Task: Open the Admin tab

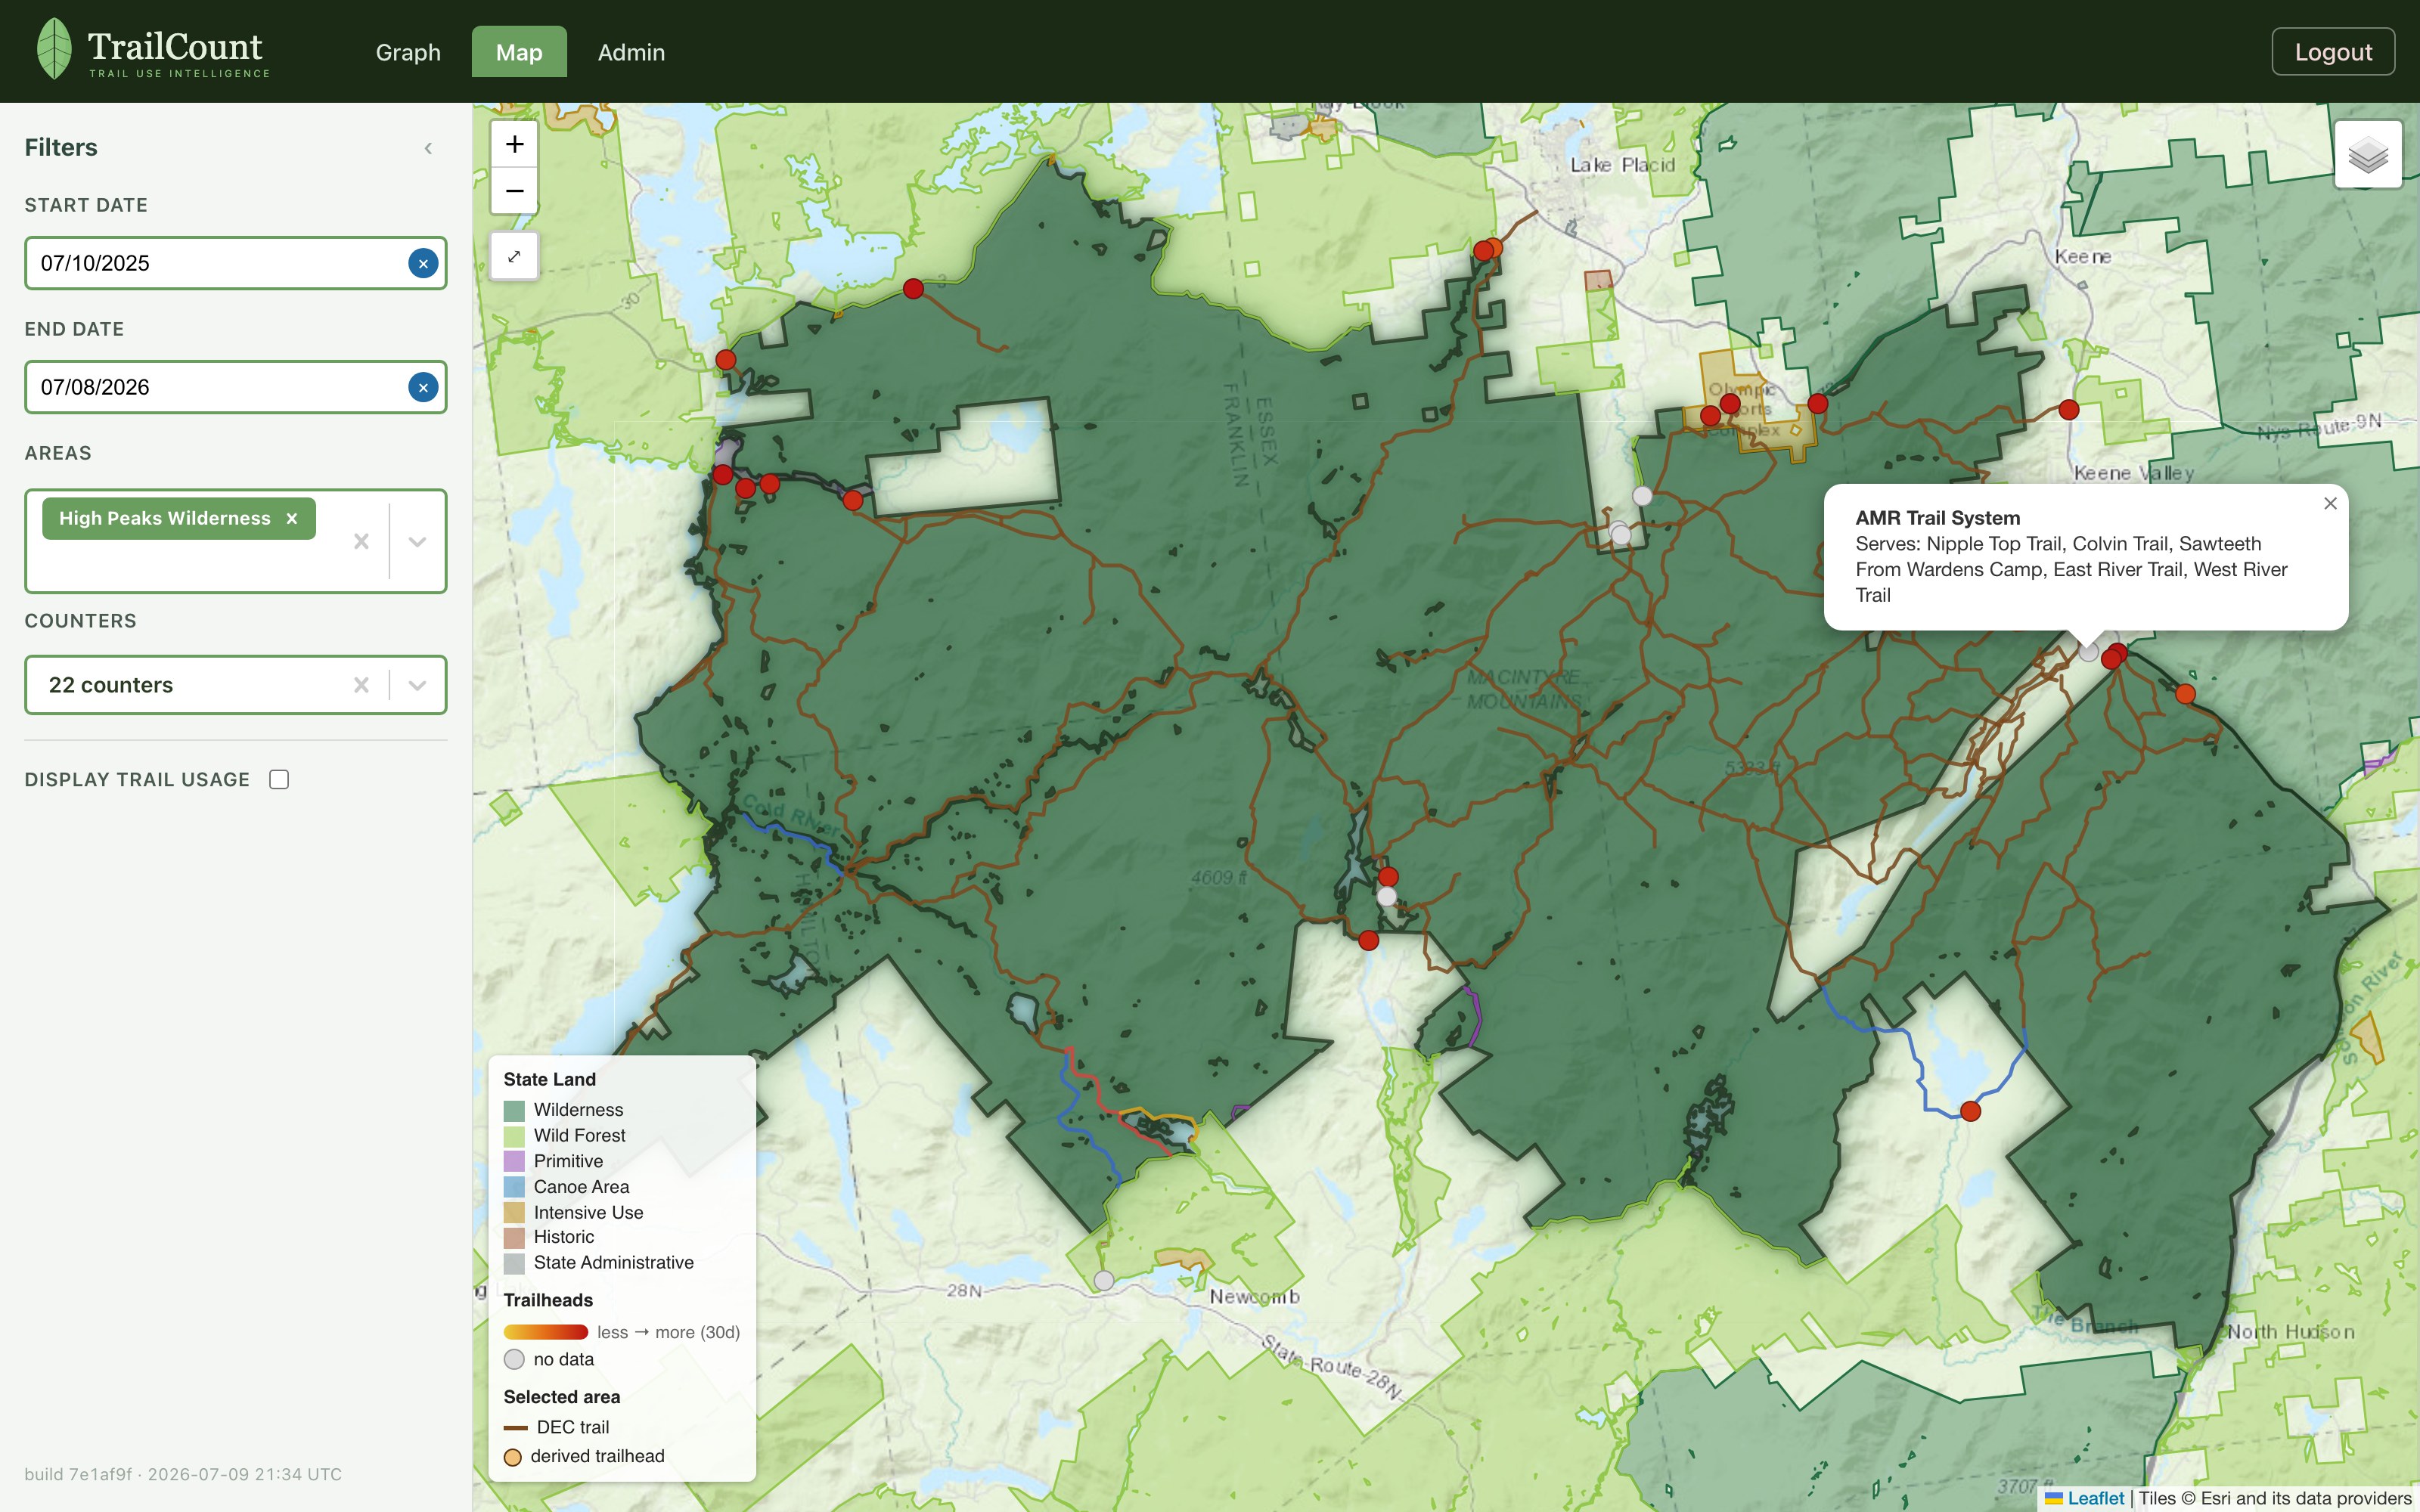Action: tap(631, 52)
